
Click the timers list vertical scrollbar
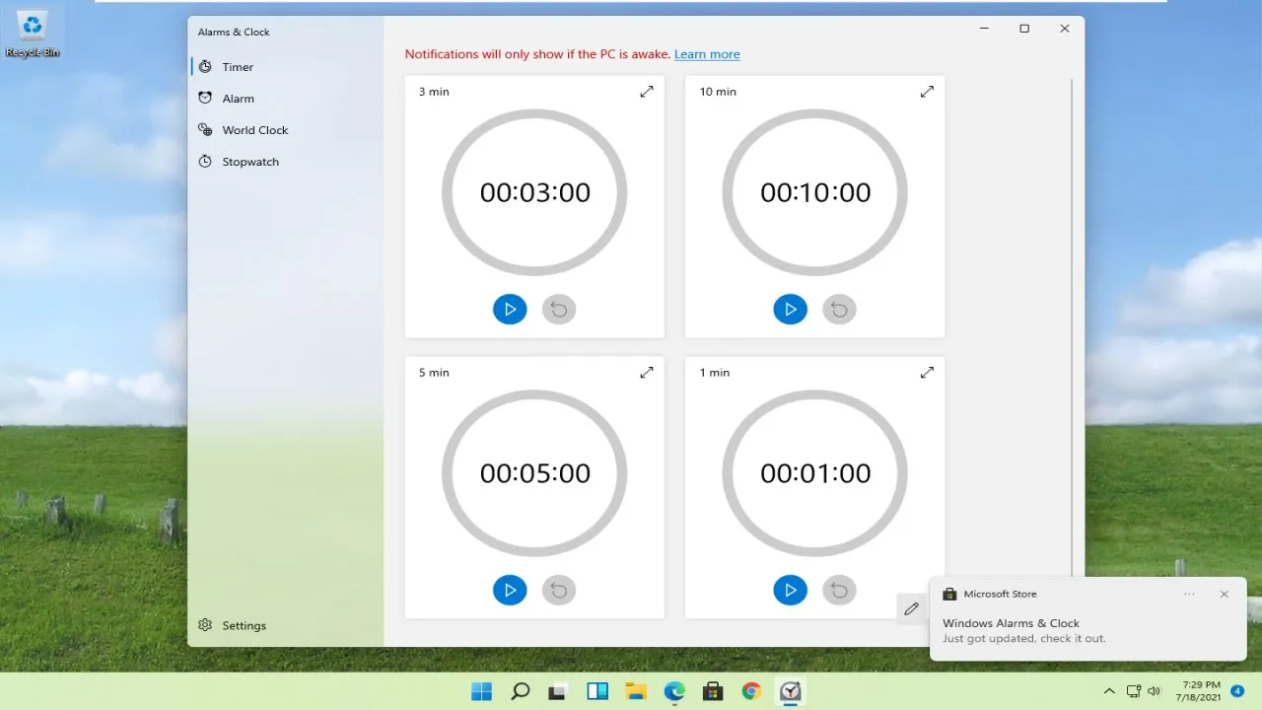pyautogui.click(x=1072, y=325)
